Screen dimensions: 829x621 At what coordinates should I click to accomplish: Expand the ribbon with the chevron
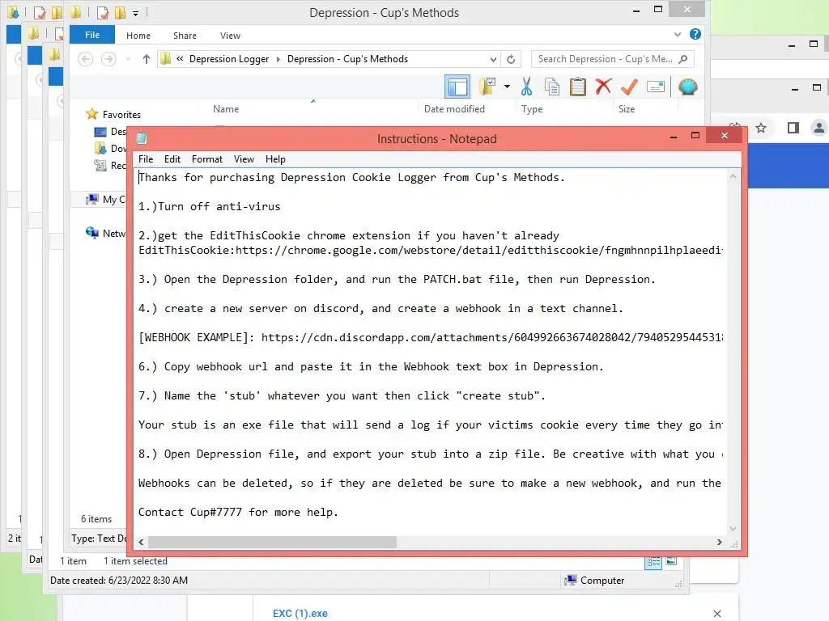click(678, 35)
